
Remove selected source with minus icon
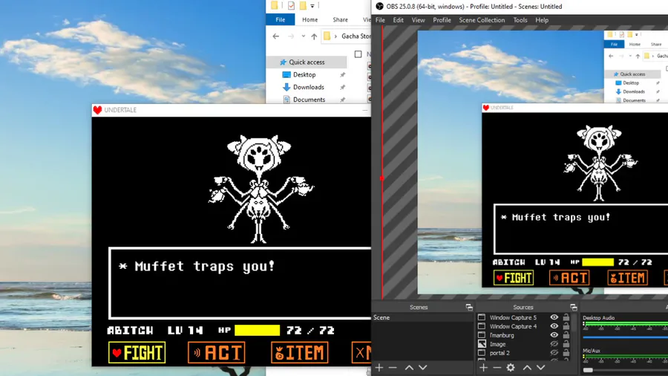point(497,368)
